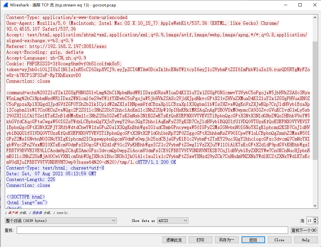Click the scrollbar up arrow of stream text
Image resolution: width=321 pixels, height=247 pixels.
[x=315, y=17]
